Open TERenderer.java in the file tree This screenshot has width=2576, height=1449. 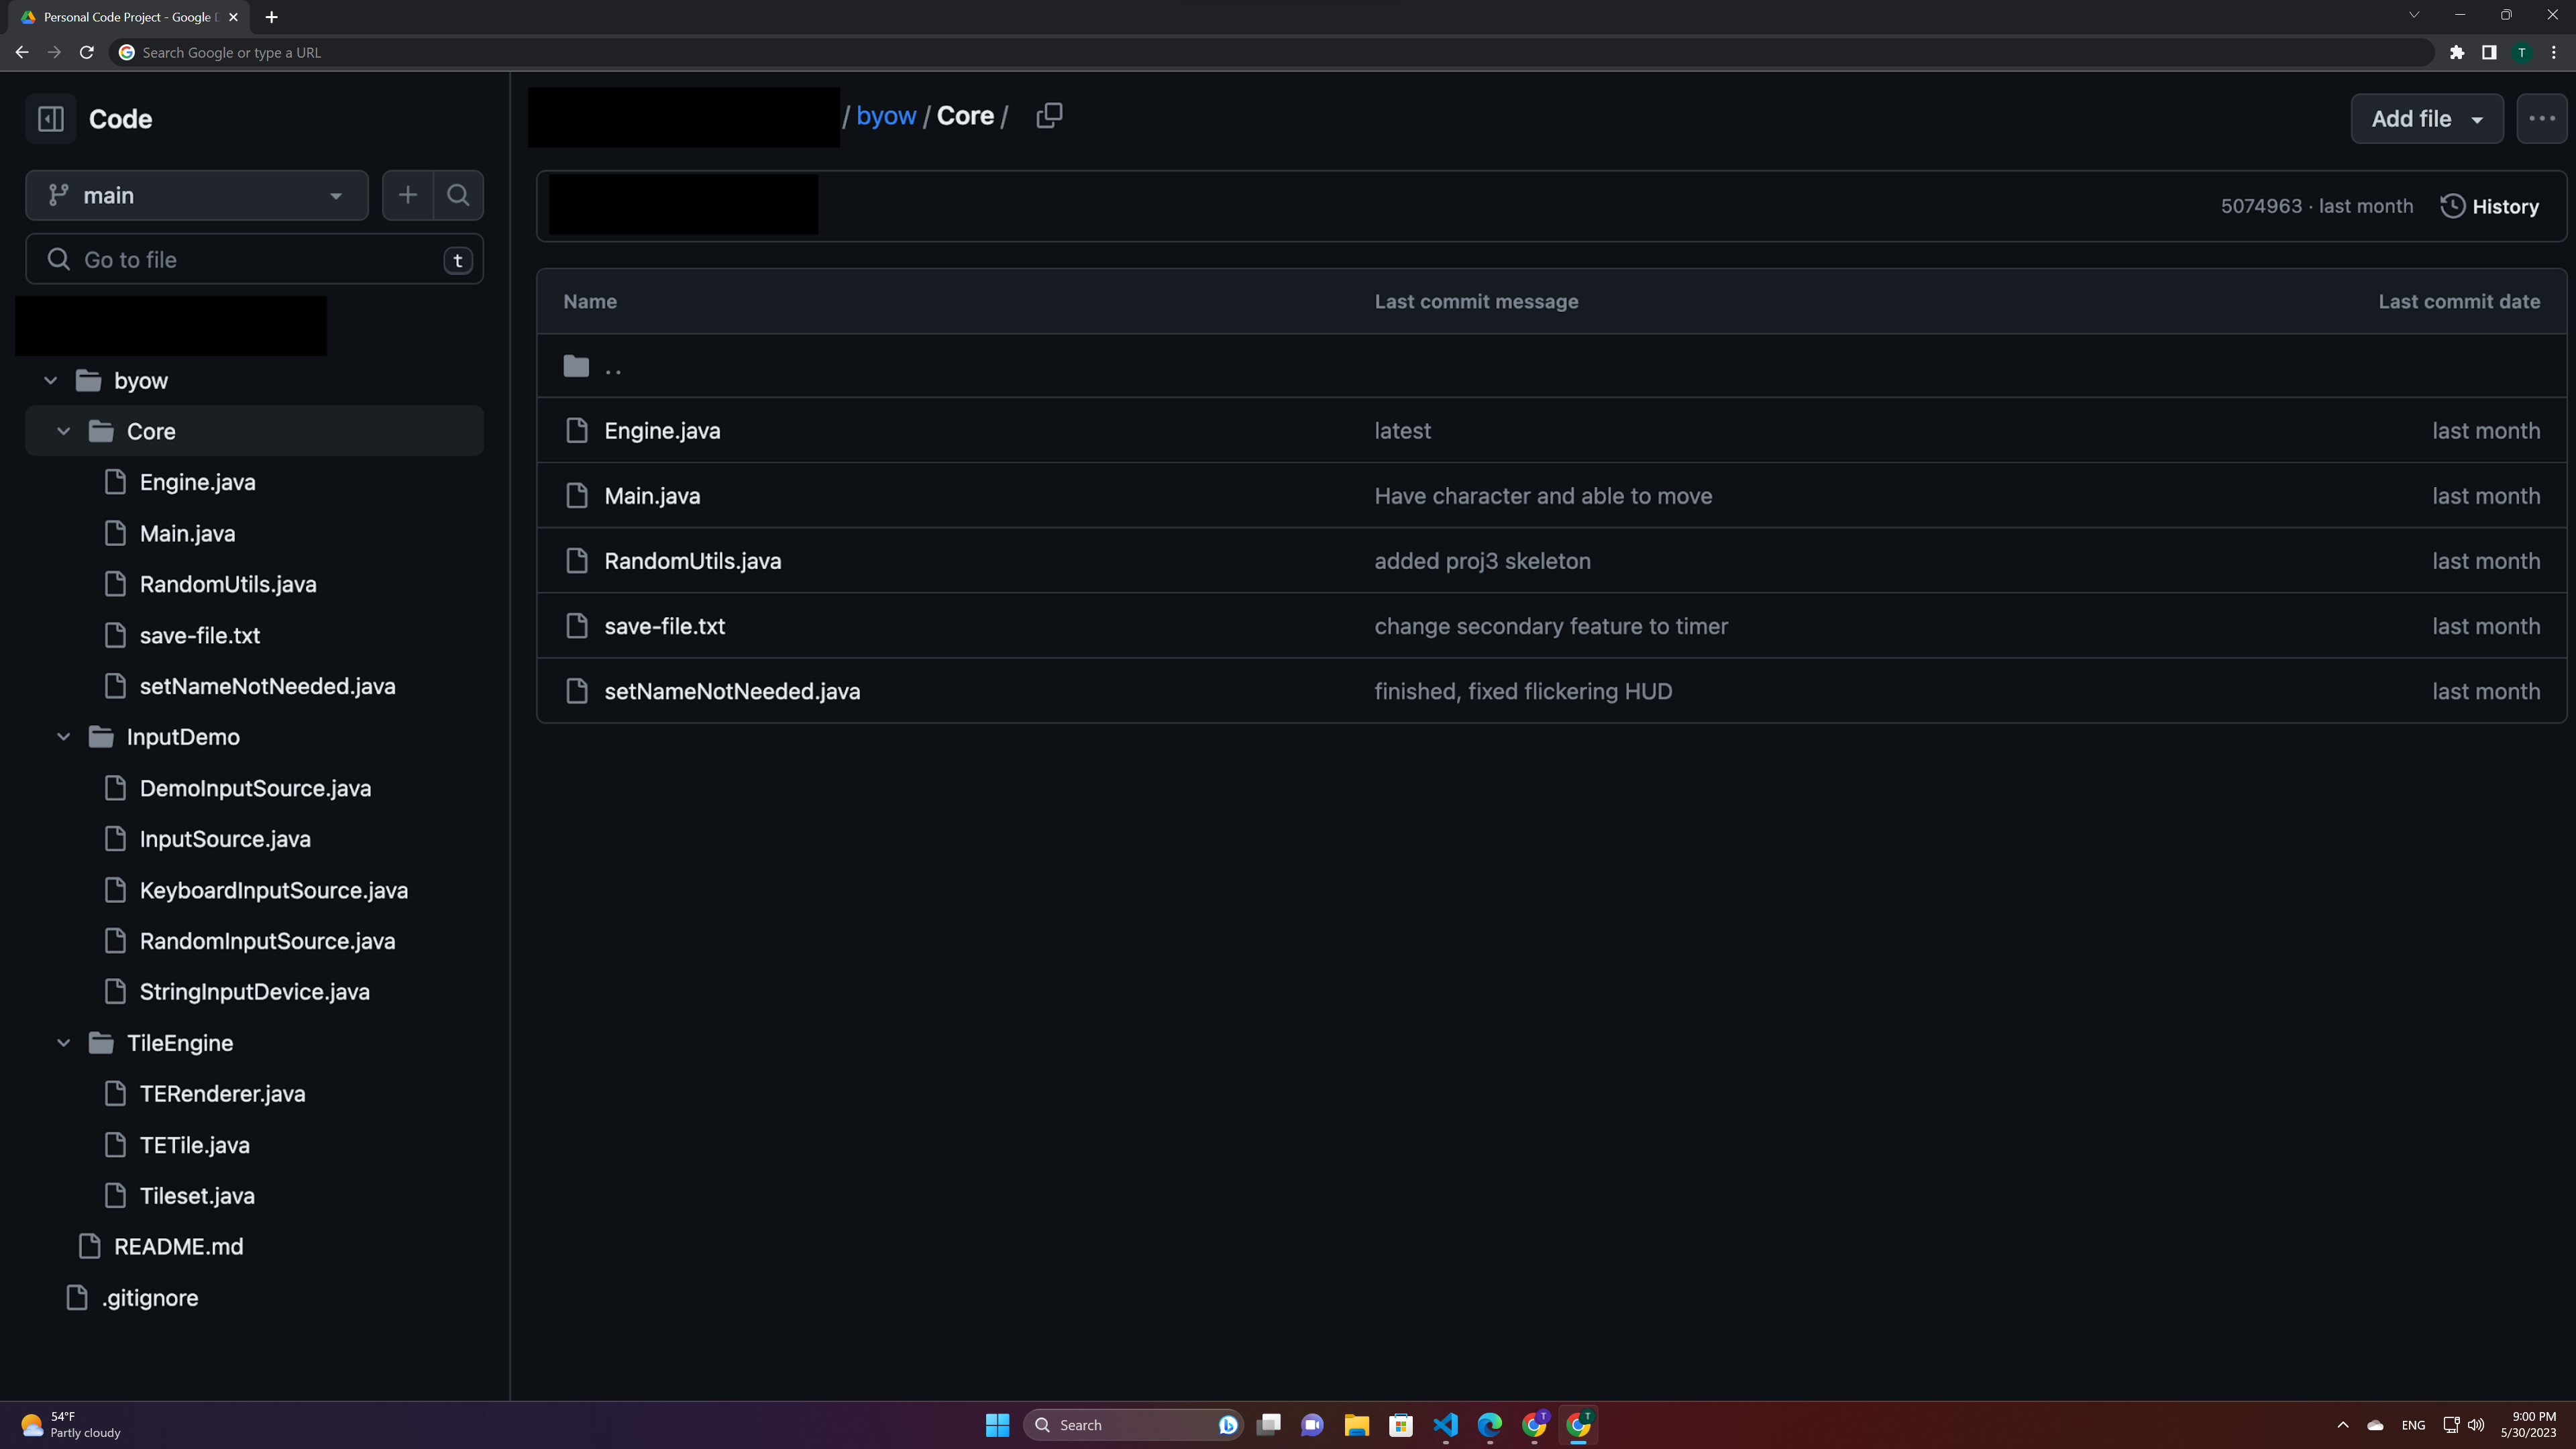coord(222,1094)
